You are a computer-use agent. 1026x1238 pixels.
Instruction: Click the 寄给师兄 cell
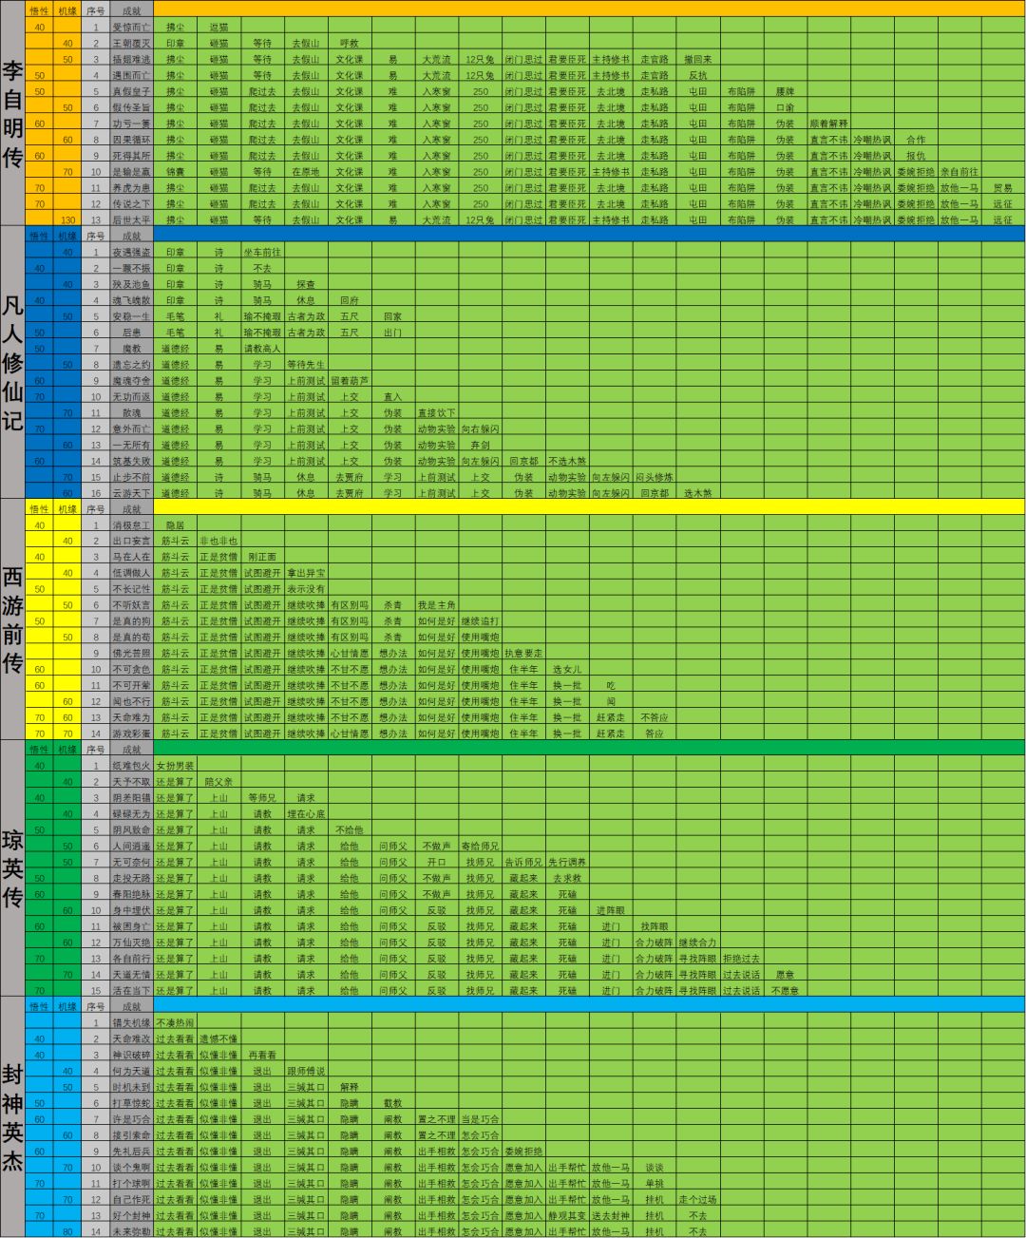click(480, 847)
